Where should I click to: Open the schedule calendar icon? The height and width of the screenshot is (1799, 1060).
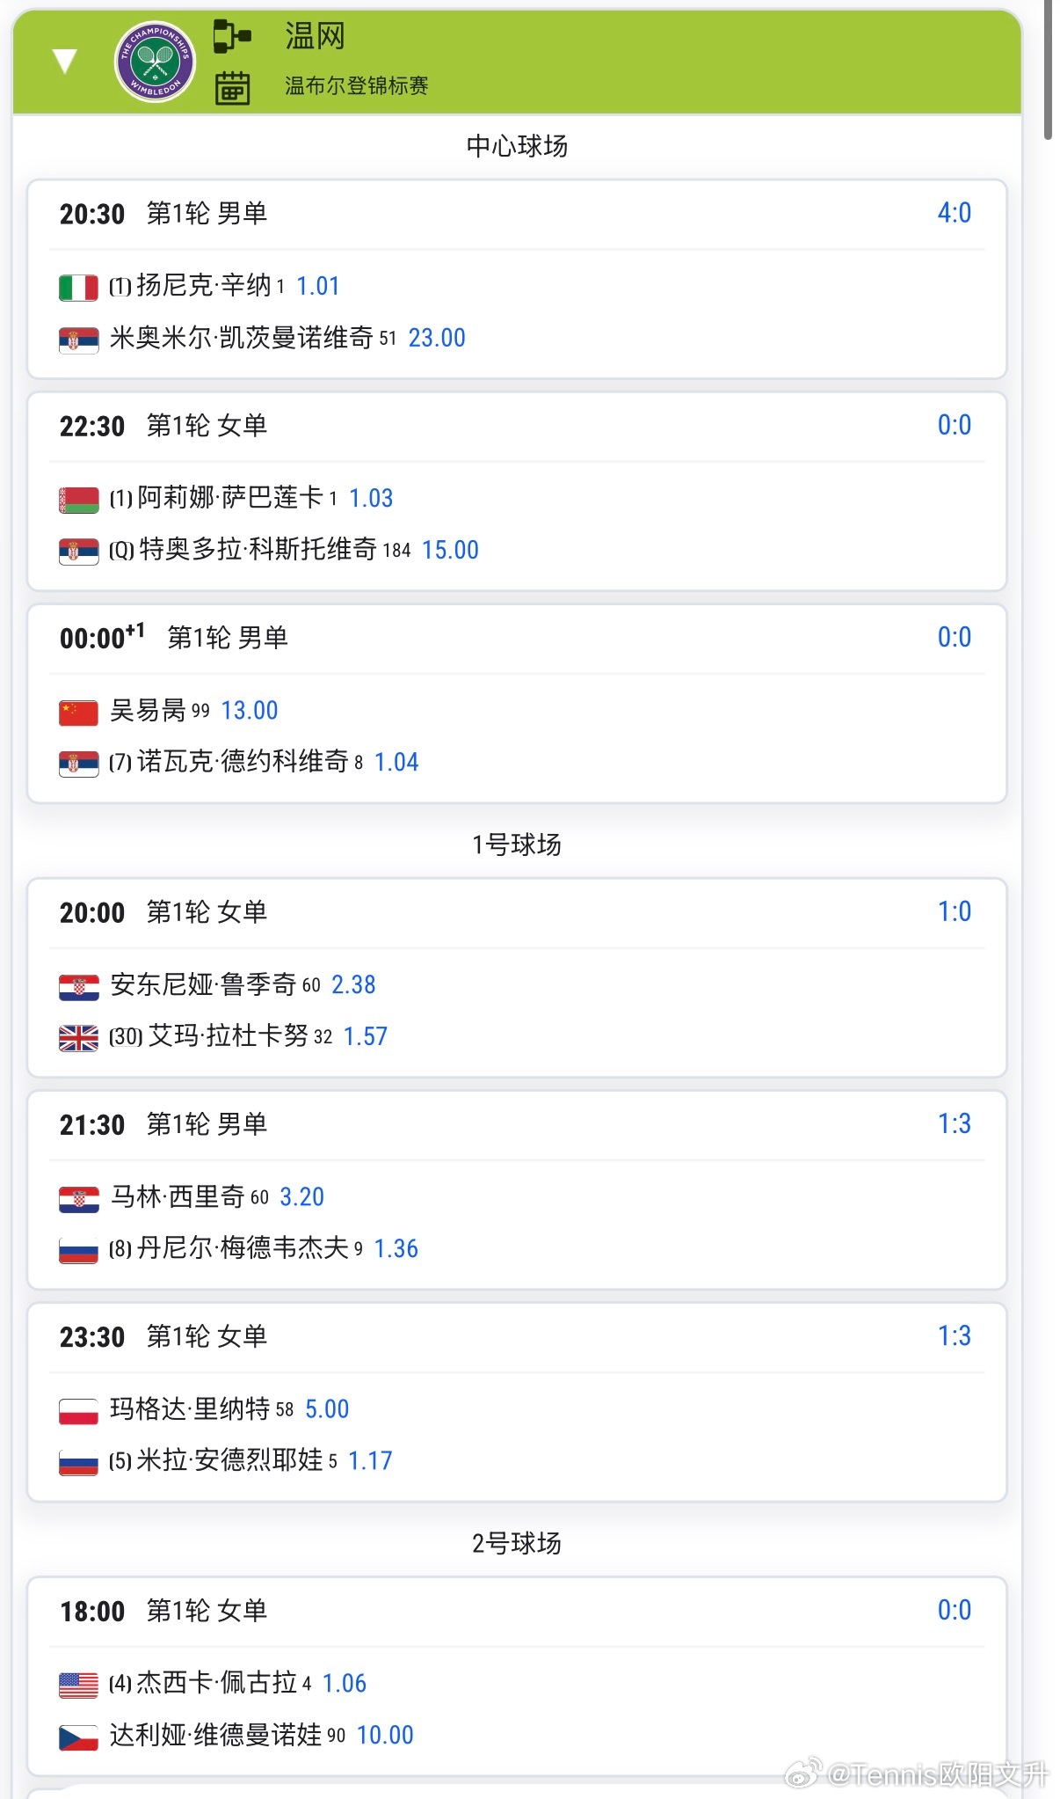coord(232,88)
